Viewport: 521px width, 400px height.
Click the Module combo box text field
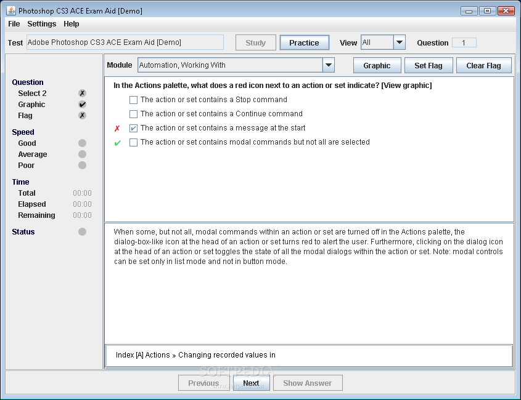click(x=230, y=65)
